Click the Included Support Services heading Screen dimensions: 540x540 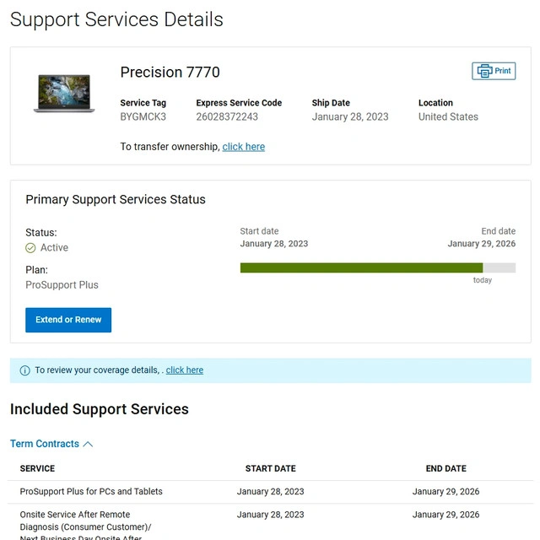coord(99,409)
